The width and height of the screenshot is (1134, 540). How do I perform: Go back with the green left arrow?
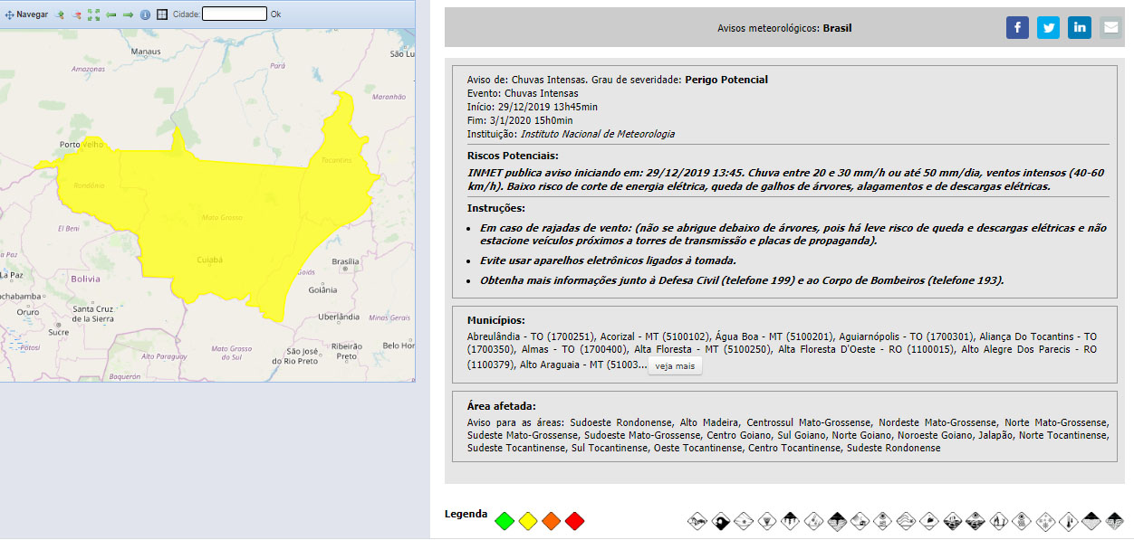(x=111, y=14)
